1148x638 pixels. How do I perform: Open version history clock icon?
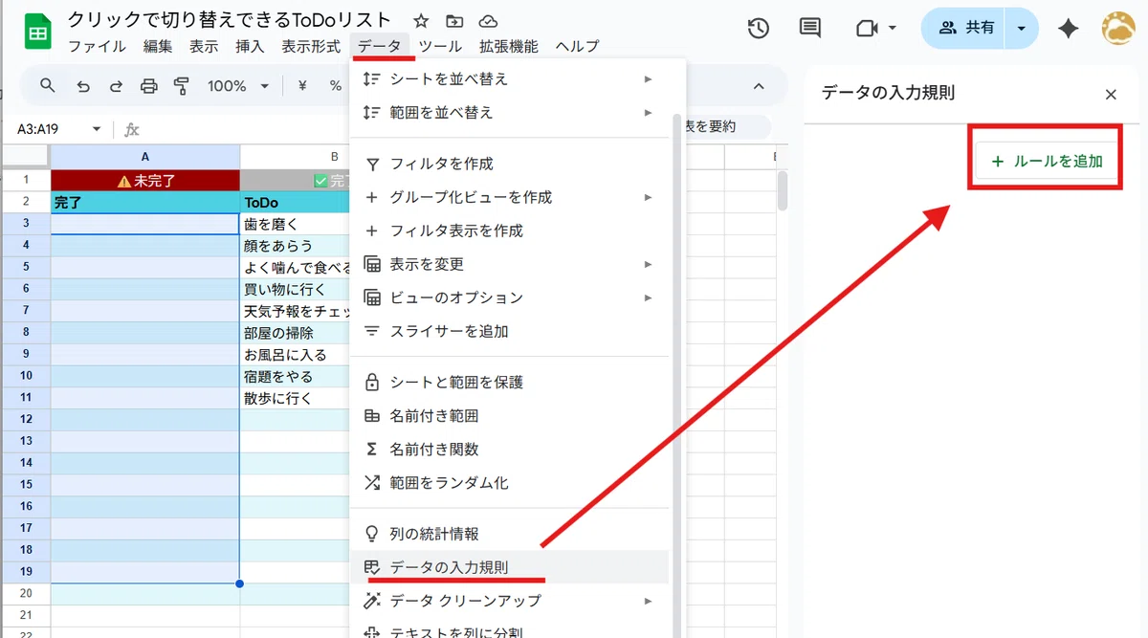759,29
